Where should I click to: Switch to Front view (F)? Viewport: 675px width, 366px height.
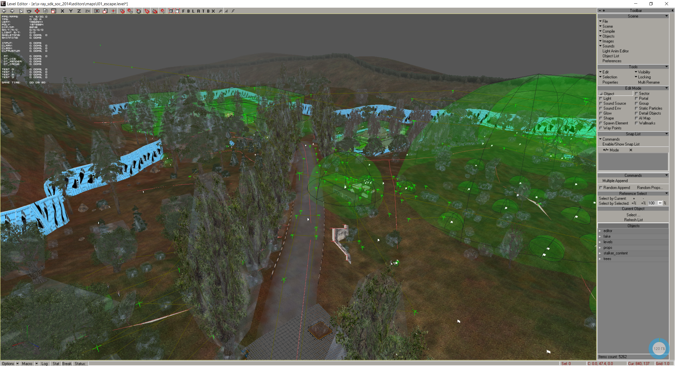coord(184,11)
